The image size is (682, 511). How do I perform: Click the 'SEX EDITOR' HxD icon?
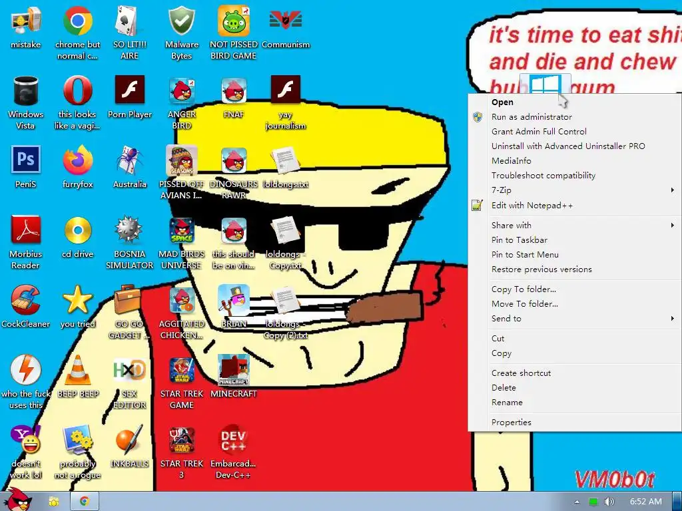click(x=129, y=370)
